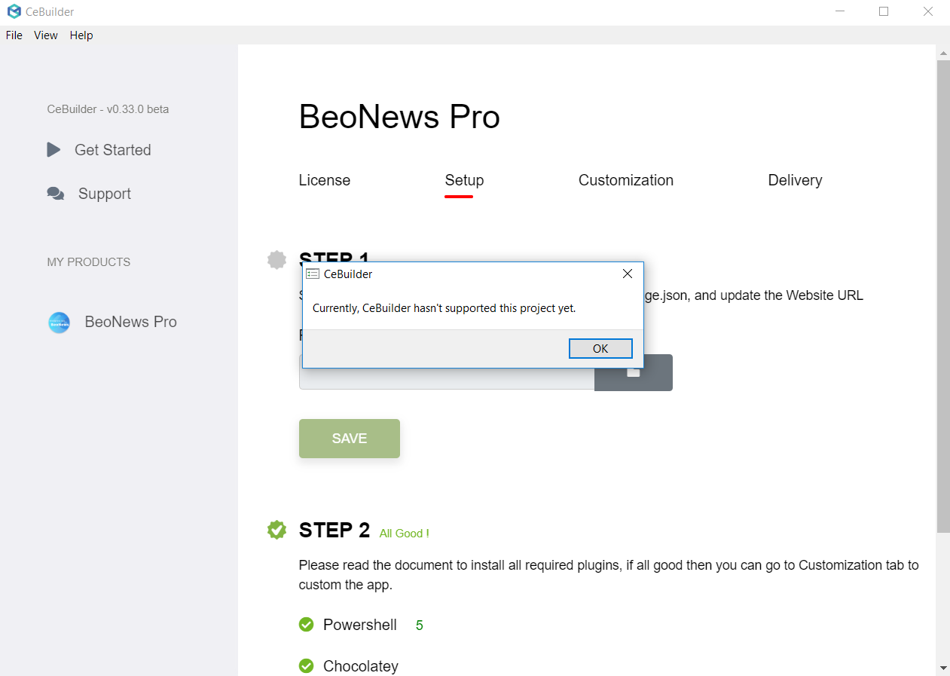
Task: Click the green SAVE button
Action: [x=350, y=439]
